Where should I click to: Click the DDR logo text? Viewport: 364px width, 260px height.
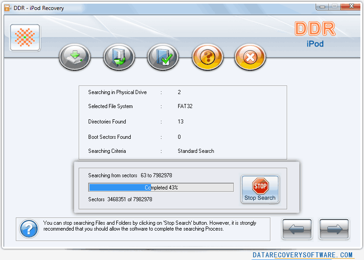[315, 28]
